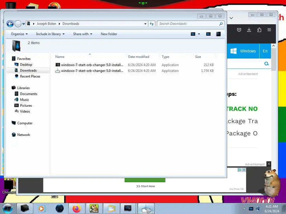The image size is (286, 214).
Task: Expand the view options dropdown arrow
Action: point(199,34)
